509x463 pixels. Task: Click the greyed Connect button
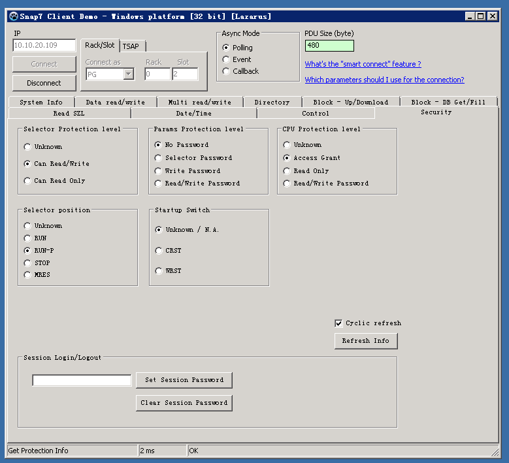pyautogui.click(x=44, y=64)
